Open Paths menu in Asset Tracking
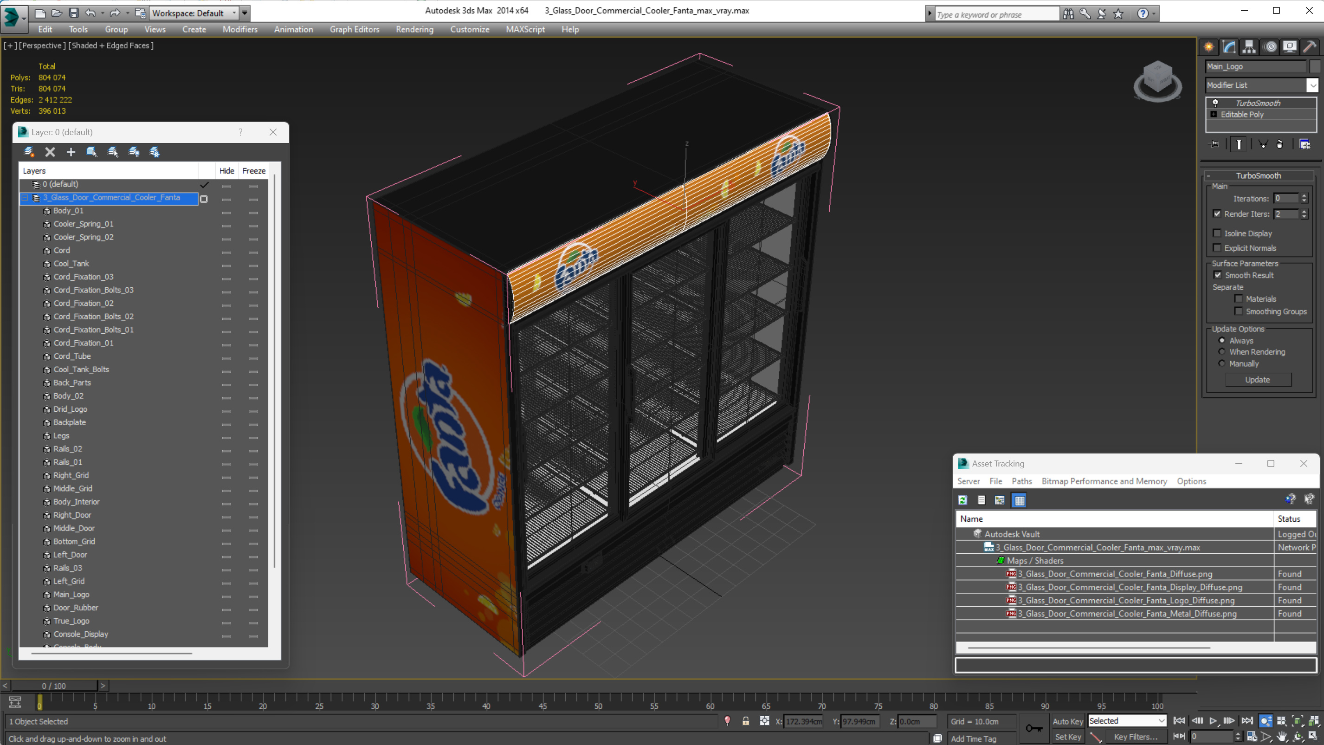 pos(1021,481)
